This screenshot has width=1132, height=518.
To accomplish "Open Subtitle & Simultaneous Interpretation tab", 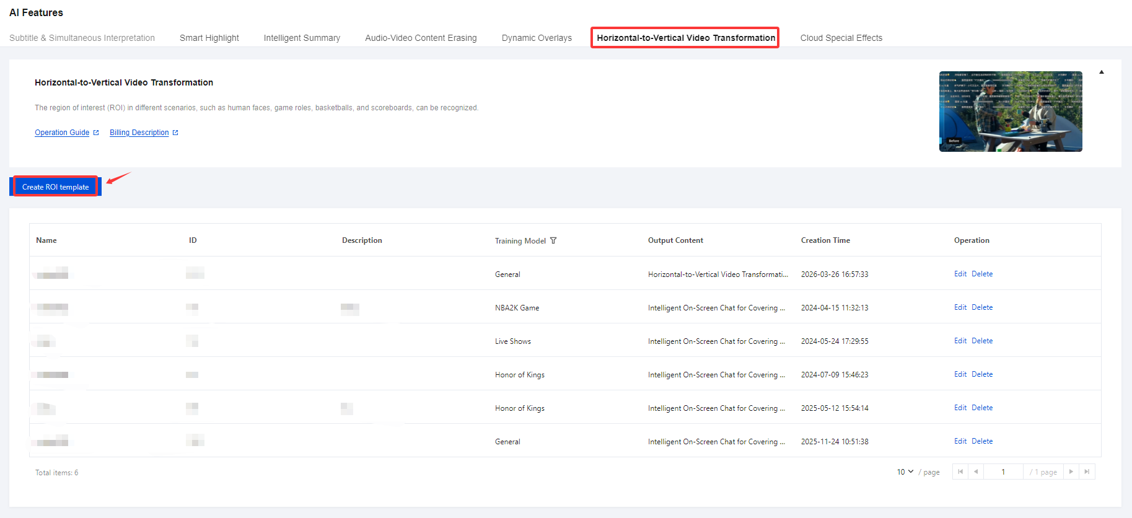I will tap(82, 38).
